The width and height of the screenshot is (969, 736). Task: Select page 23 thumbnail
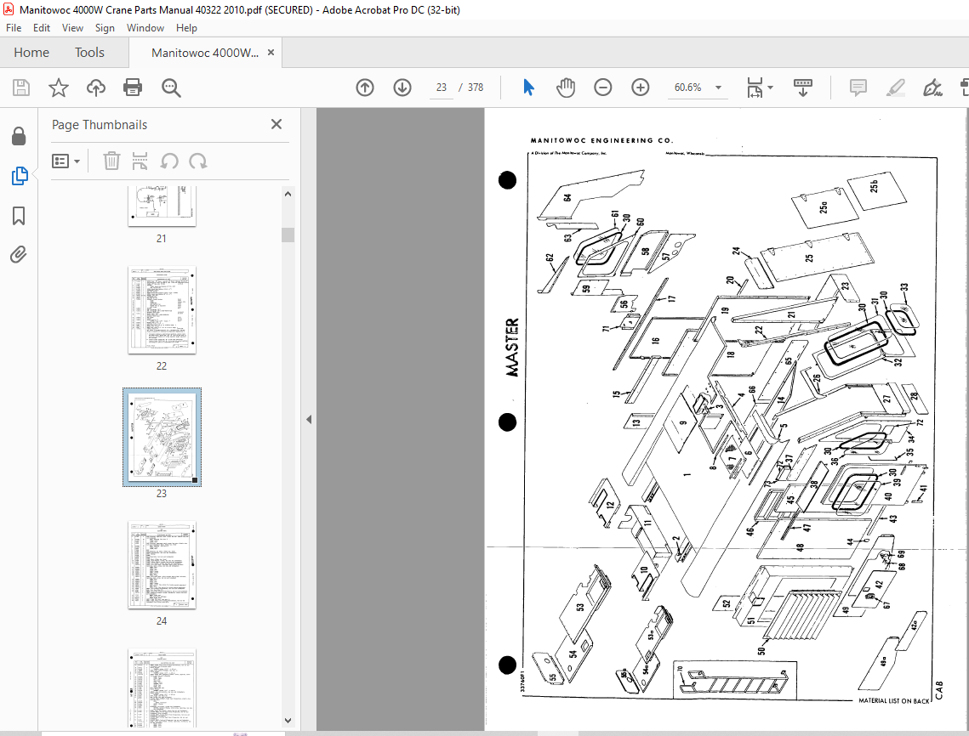[162, 437]
